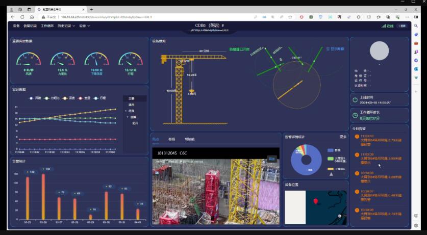Click the first orange alarm warning icon

click(356, 137)
